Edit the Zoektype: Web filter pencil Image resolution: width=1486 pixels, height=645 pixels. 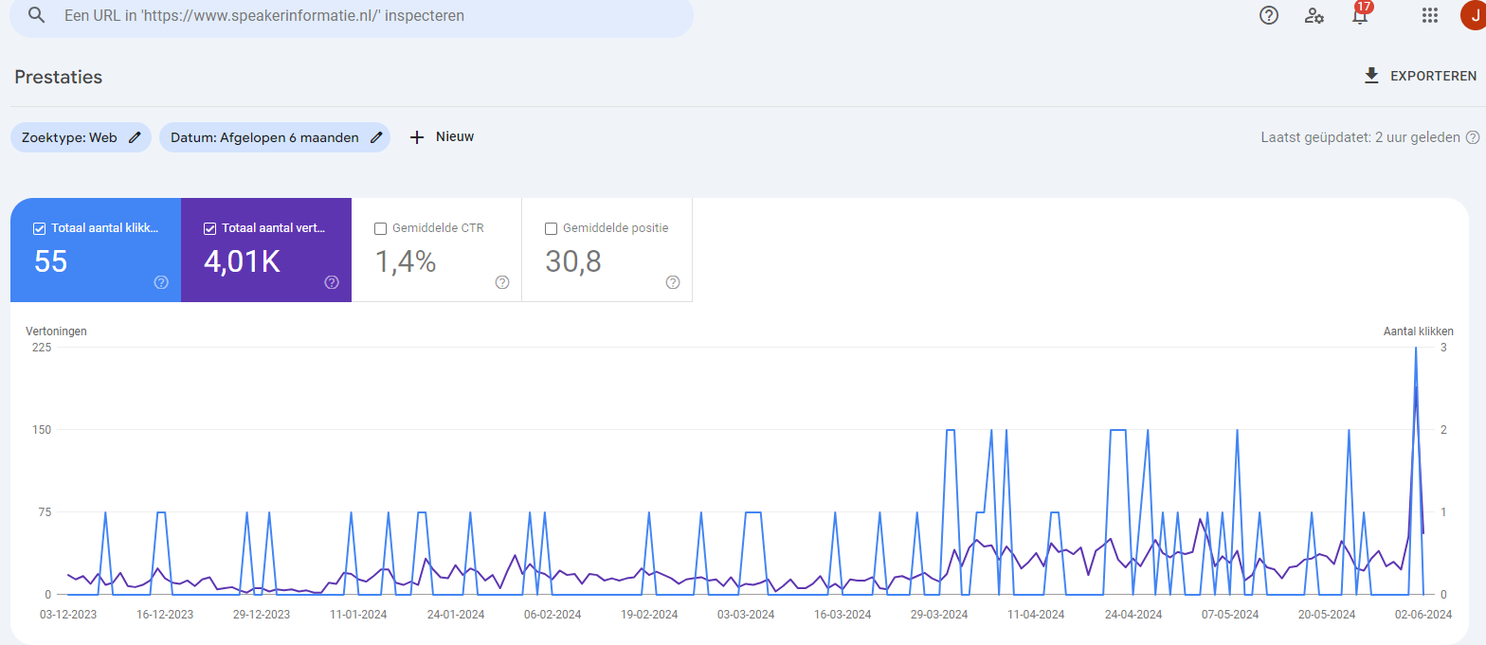point(135,137)
